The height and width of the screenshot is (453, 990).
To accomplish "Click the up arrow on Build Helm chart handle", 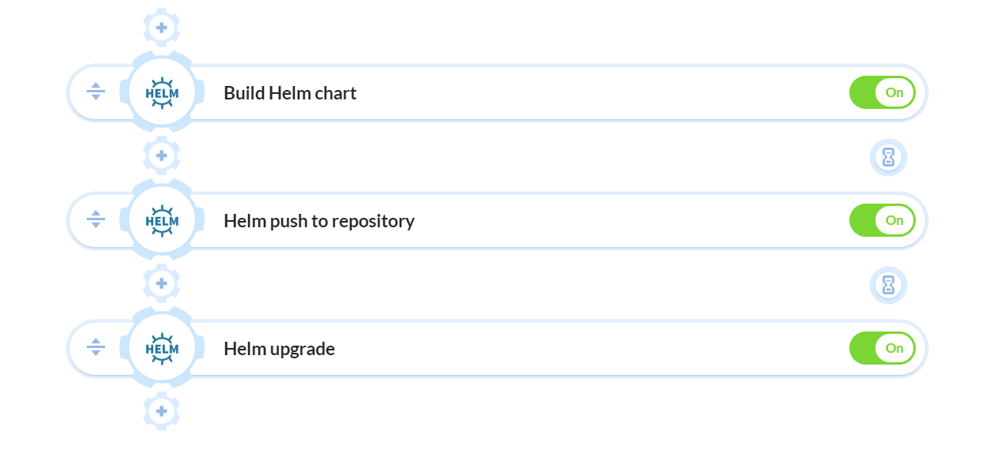I will pos(96,85).
